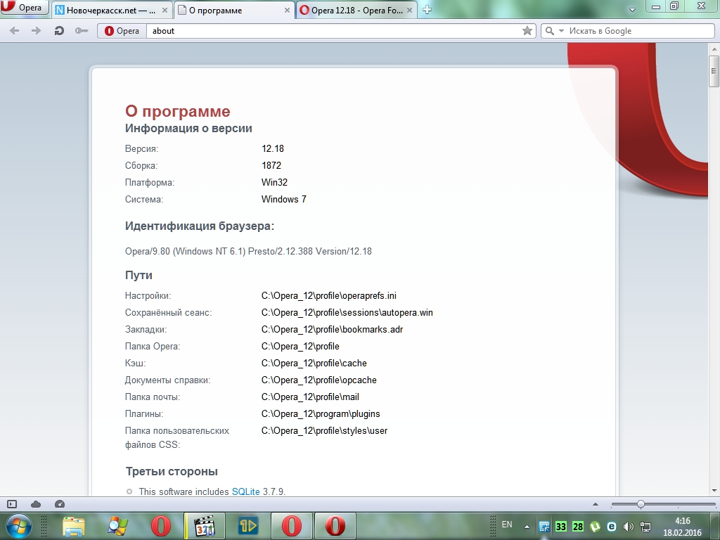Go forward to next page
Image resolution: width=720 pixels, height=540 pixels.
[x=36, y=31]
